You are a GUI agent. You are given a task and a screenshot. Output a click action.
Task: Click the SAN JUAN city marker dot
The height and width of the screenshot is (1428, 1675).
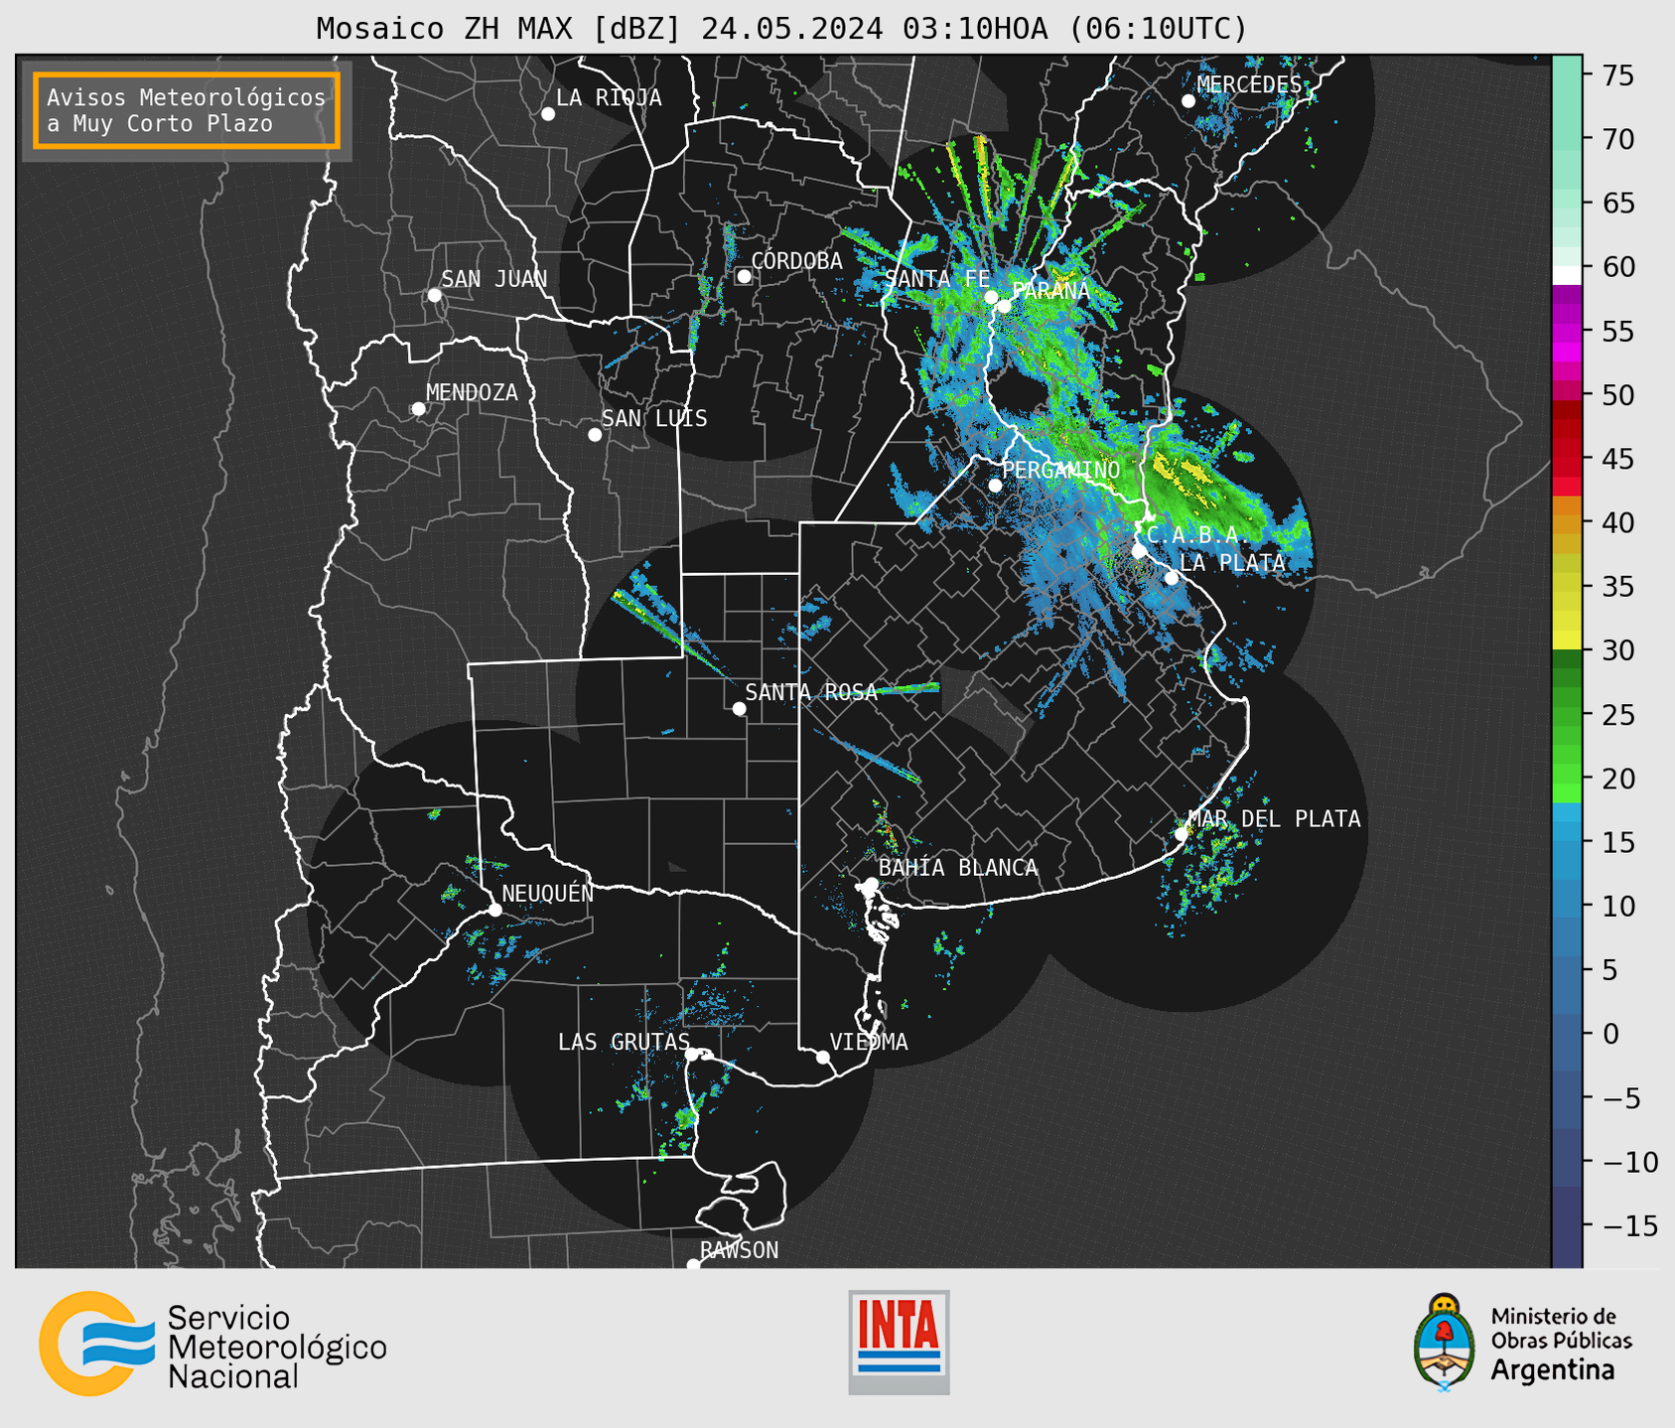tap(434, 295)
